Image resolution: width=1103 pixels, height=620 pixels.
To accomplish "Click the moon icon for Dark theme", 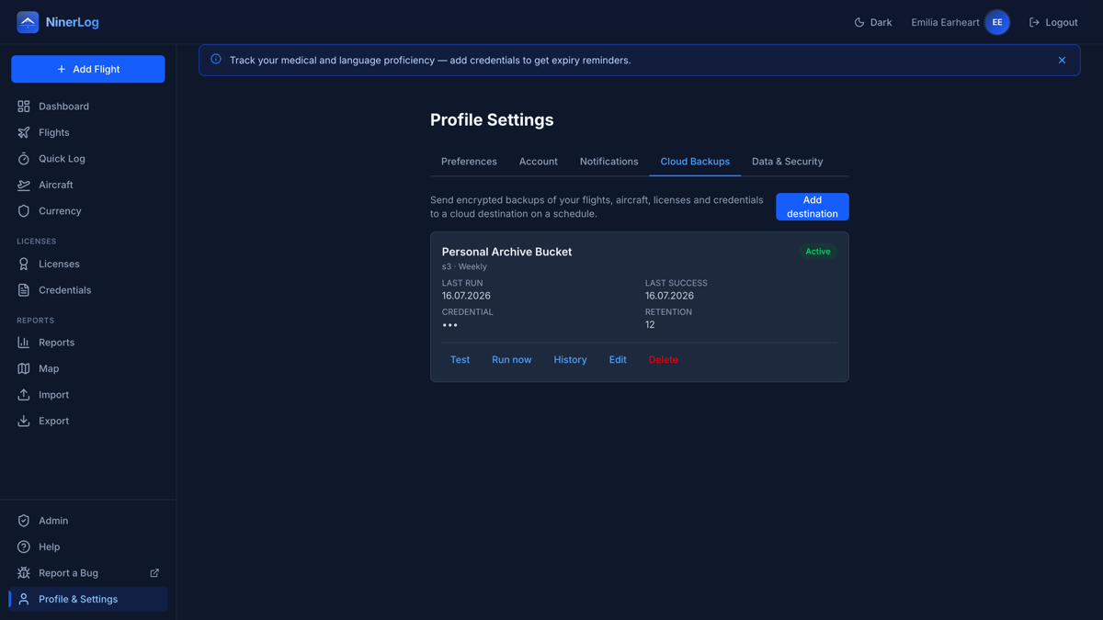I will point(859,22).
